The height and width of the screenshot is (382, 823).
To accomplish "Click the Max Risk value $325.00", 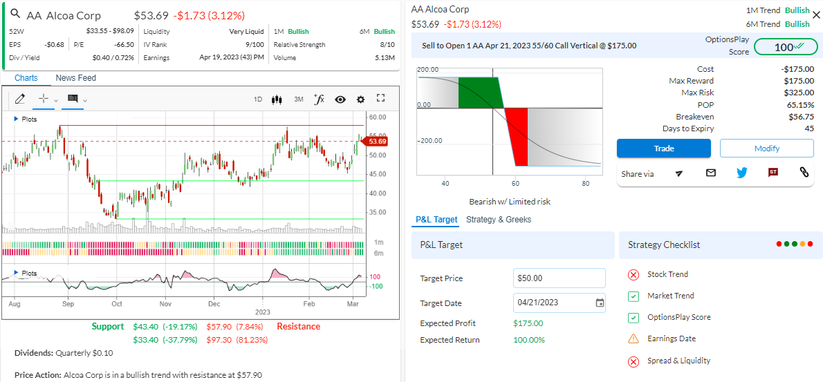I will point(799,93).
